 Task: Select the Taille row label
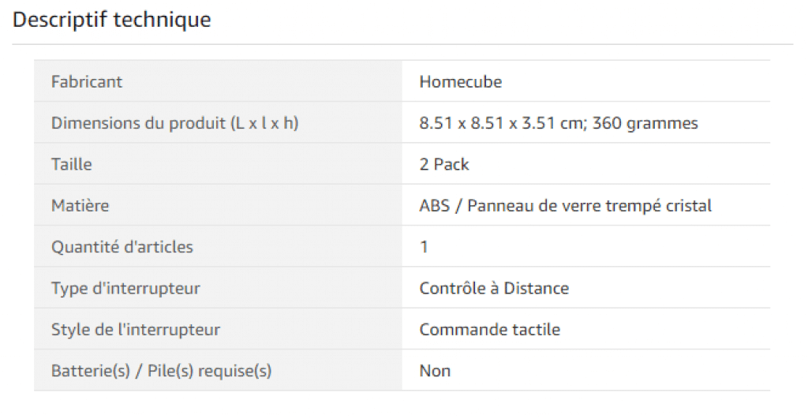click(72, 164)
